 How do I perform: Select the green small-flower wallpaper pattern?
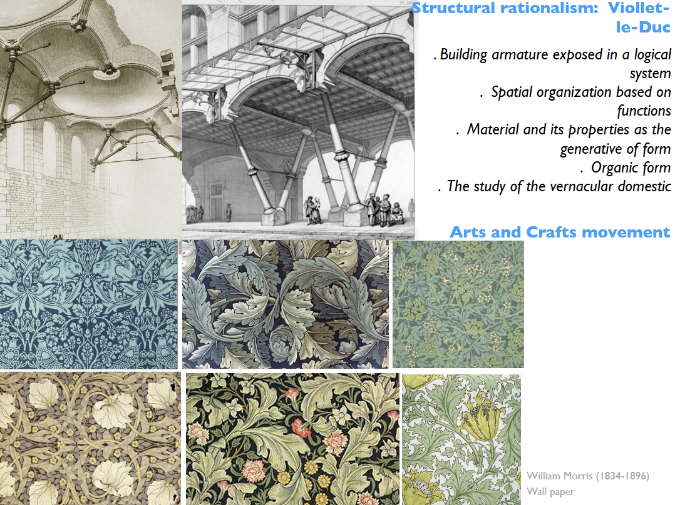click(x=458, y=304)
